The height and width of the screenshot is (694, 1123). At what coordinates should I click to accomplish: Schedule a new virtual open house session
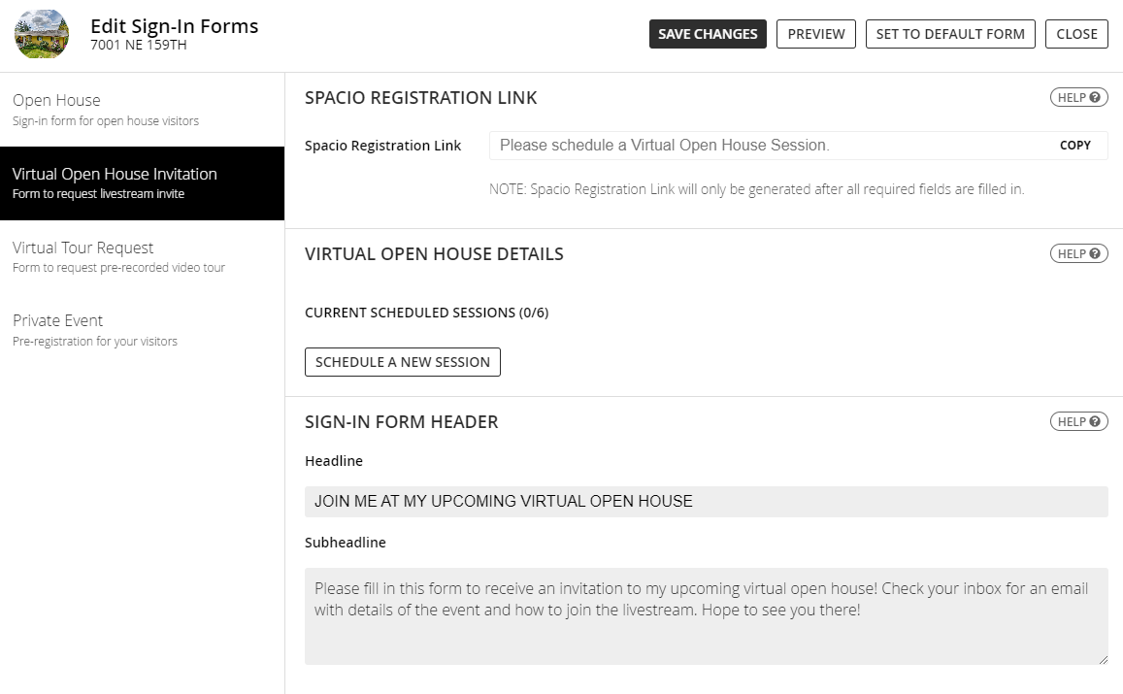pos(402,361)
